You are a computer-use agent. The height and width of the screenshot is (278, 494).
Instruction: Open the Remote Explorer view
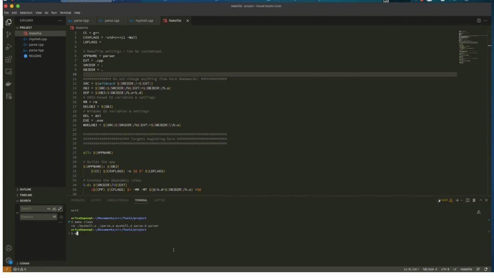tap(8, 72)
